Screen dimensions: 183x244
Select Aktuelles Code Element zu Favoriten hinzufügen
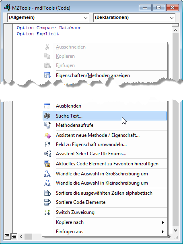[105, 164]
